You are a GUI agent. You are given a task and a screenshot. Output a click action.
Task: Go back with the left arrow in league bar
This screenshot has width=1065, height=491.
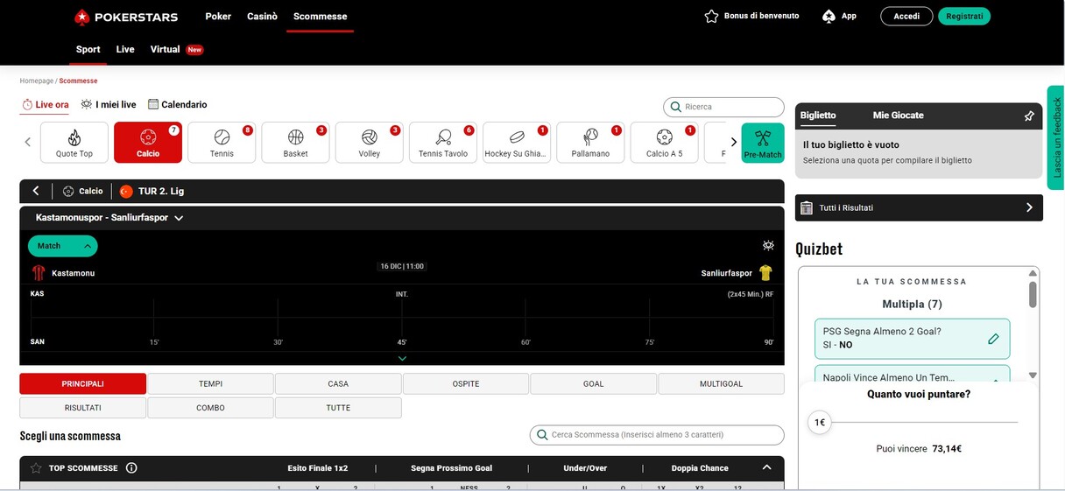coord(36,191)
